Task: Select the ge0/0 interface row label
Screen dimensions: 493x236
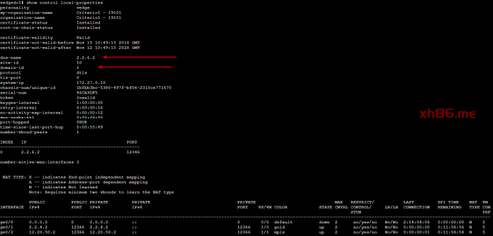Action: [x=7, y=222]
